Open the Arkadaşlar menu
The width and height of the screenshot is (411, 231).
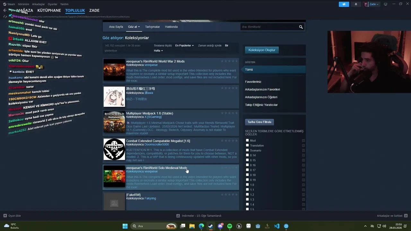tap(39, 4)
